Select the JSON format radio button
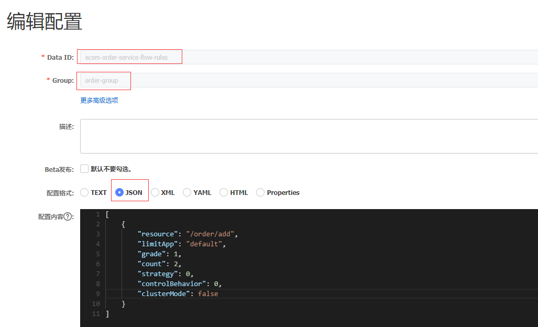Viewport: 538px width, 327px height. coord(119,192)
